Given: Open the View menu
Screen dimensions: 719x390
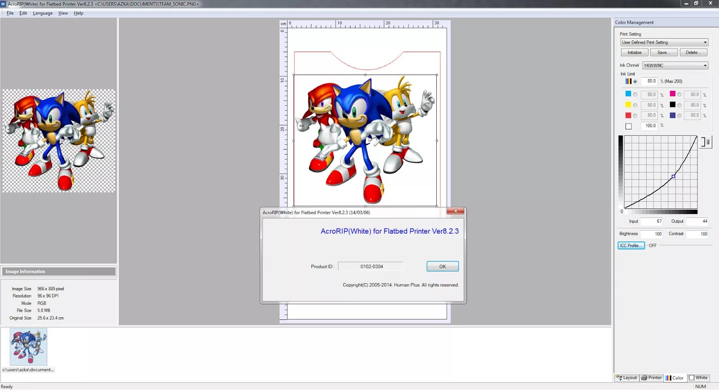Looking at the screenshot, I should coord(63,13).
